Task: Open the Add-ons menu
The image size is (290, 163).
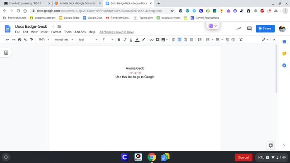Action: pos(80,32)
